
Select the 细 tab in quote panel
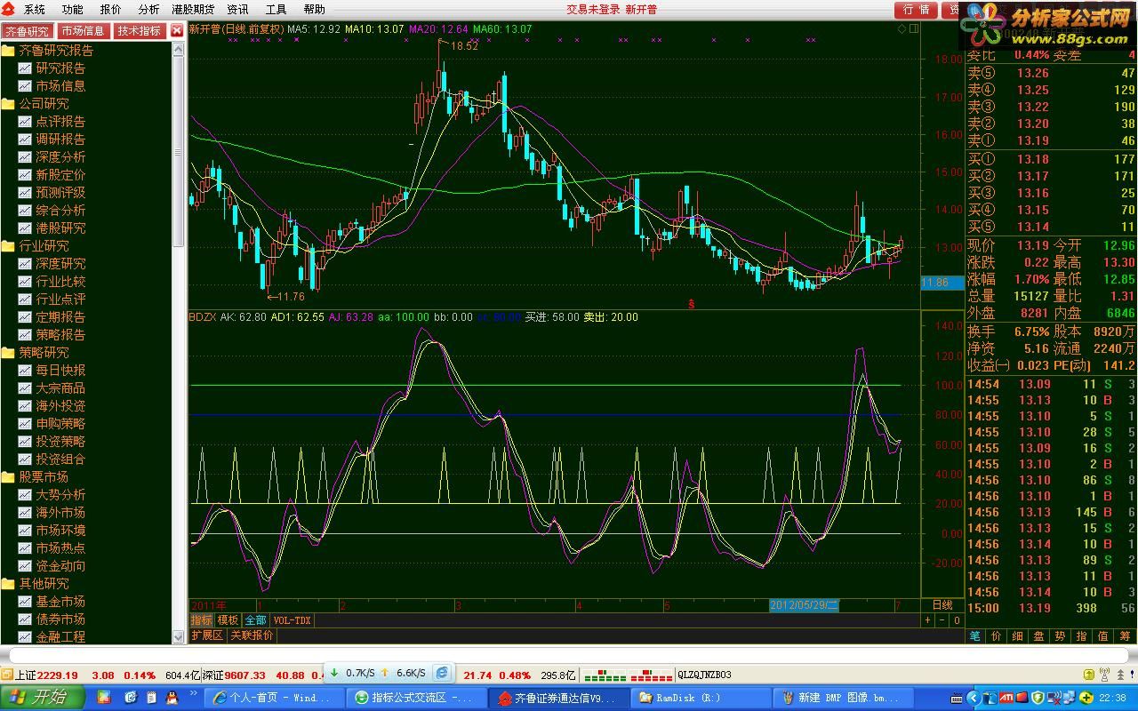(1018, 635)
